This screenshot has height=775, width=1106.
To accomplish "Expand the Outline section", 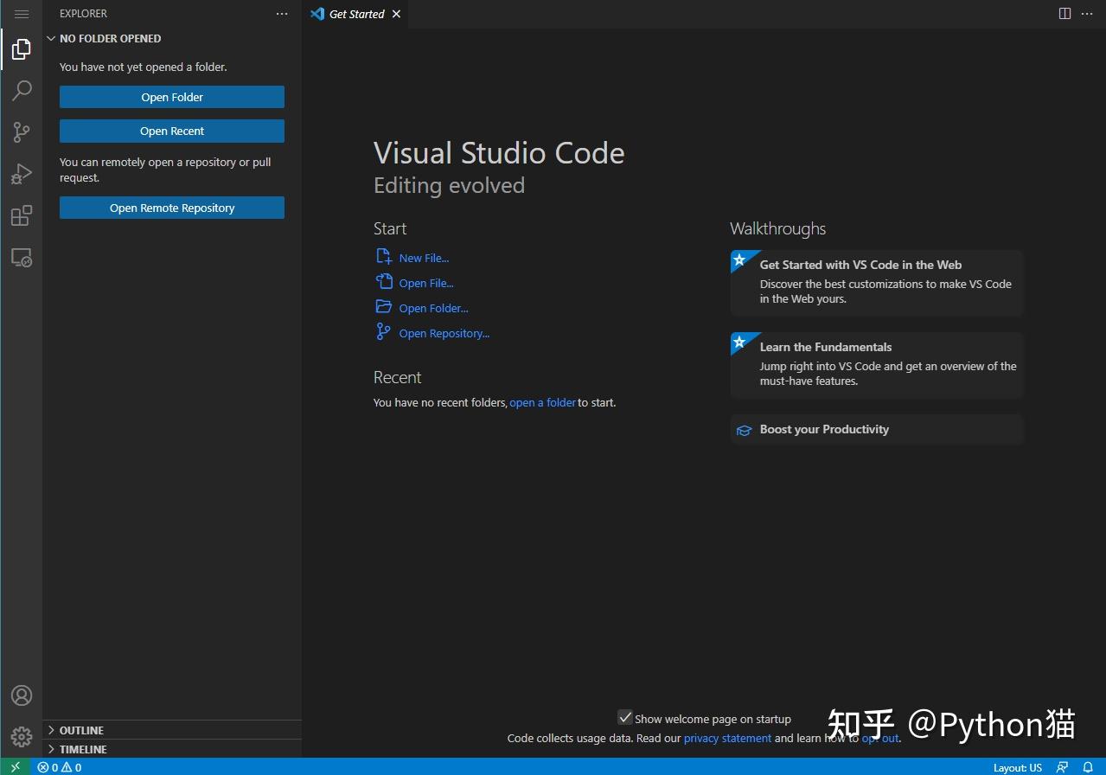I will coord(81,730).
